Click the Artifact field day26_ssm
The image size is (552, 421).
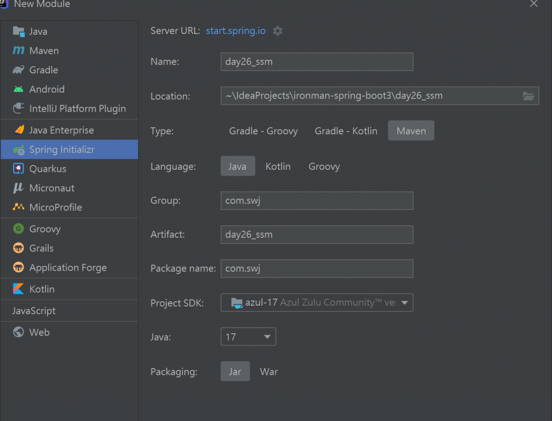[317, 234]
